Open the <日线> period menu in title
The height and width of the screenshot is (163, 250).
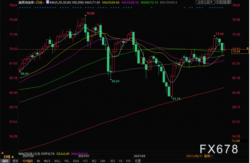click(39, 2)
